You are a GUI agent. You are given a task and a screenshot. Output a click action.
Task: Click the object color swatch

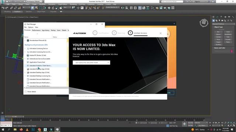pyautogui.click(x=232, y=51)
